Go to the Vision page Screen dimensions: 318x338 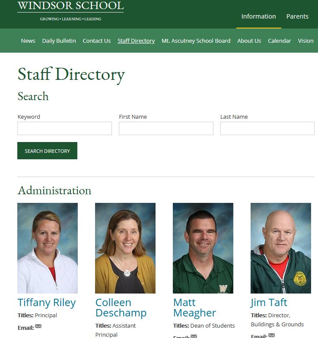[x=305, y=41]
